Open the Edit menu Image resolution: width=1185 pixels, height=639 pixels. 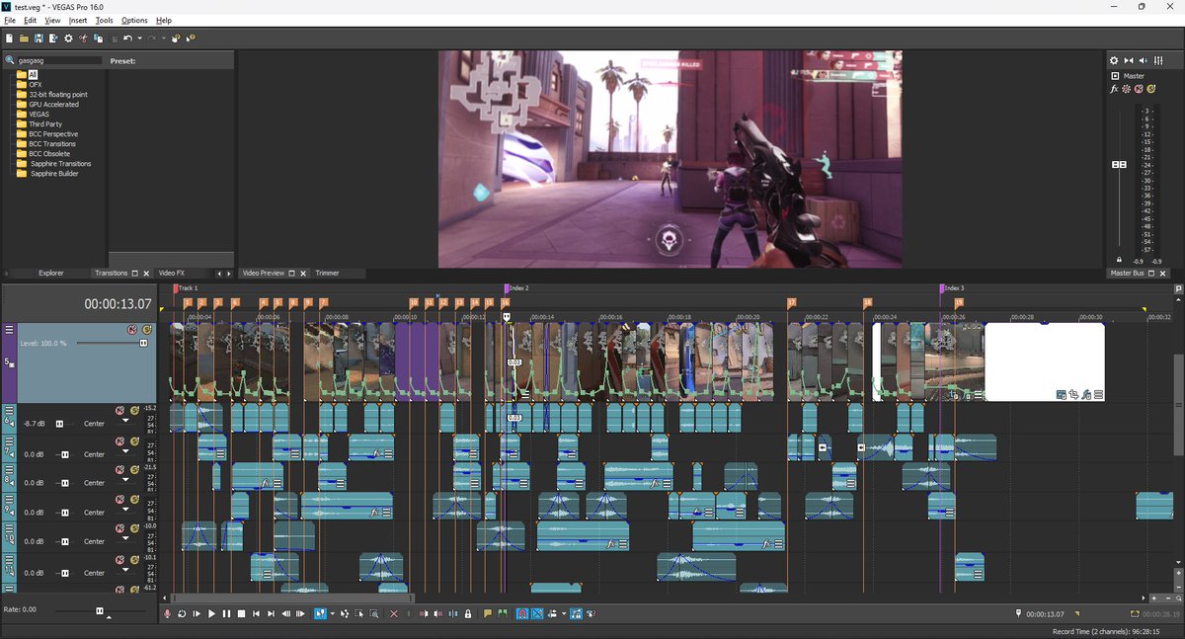pyautogui.click(x=31, y=20)
